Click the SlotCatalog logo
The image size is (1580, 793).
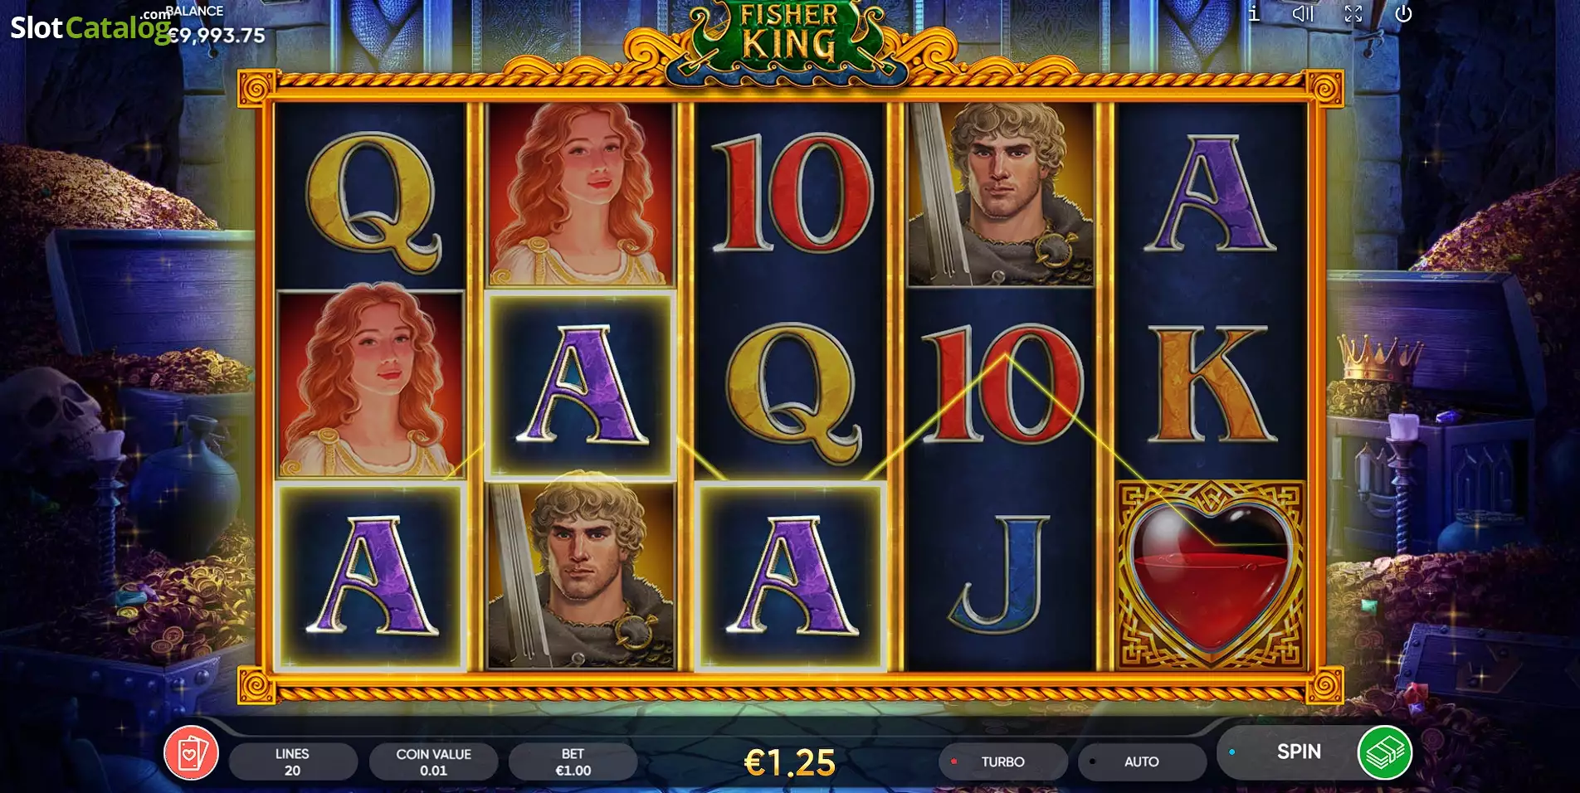90,27
